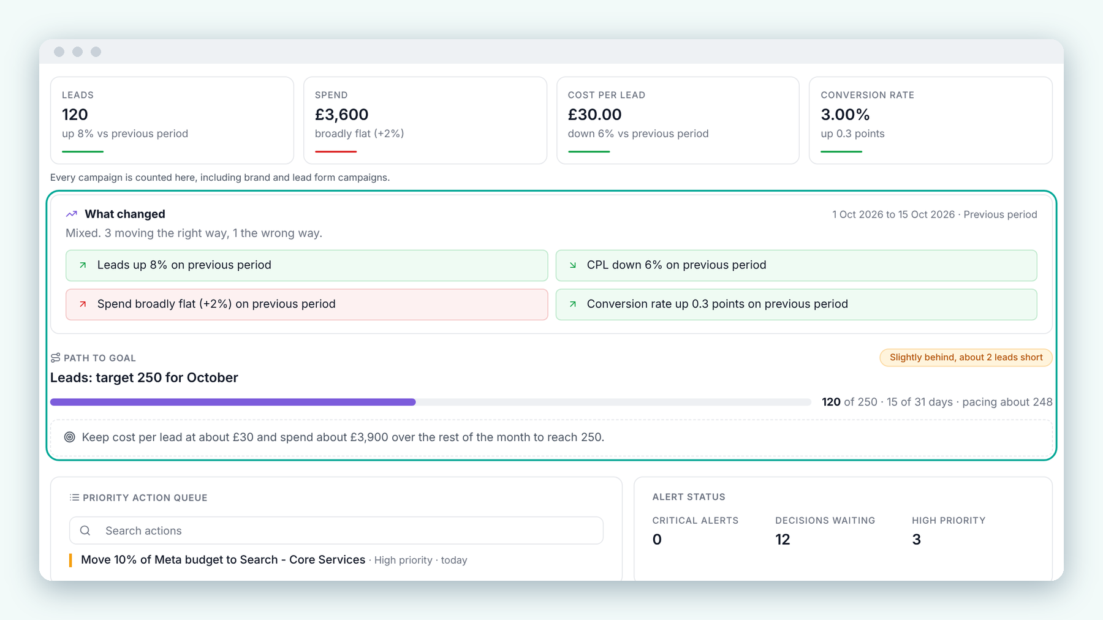Click the Leads: target 250 for October heading
The width and height of the screenshot is (1103, 620).
(144, 378)
